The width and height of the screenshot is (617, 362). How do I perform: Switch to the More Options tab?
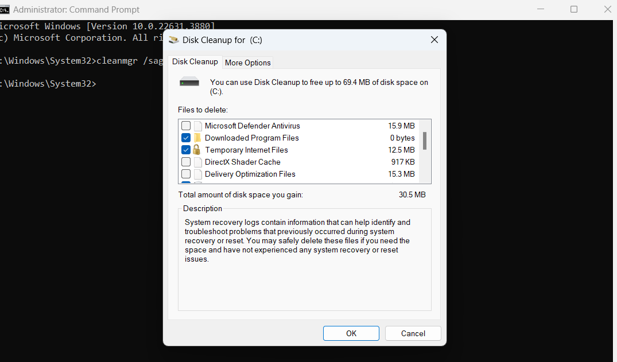tap(247, 63)
